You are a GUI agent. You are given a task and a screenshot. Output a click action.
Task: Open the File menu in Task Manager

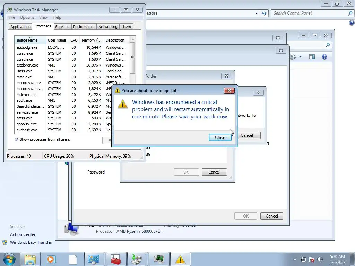click(x=12, y=17)
